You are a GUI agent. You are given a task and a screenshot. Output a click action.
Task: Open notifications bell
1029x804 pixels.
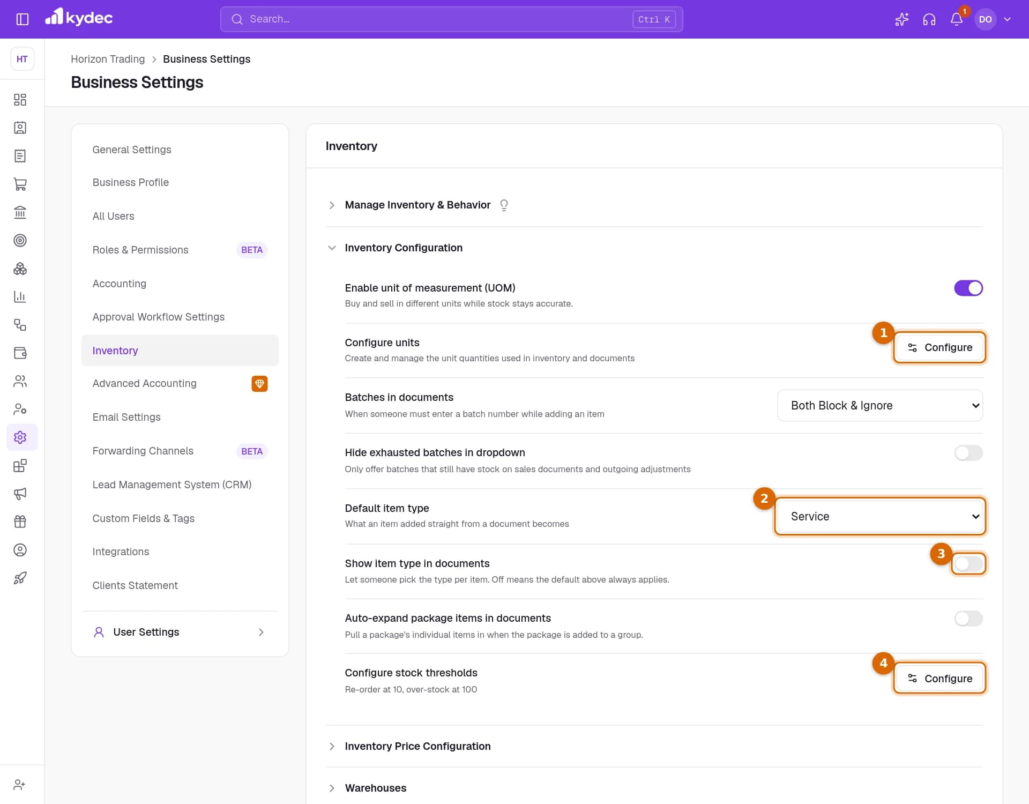pos(957,19)
